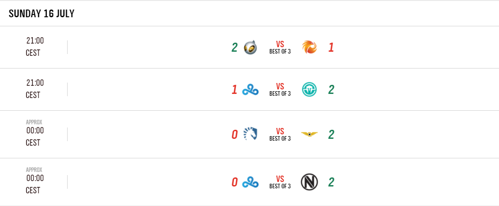Select Immortals' green score of 2
Screen dimensions: 499x206
(331, 89)
